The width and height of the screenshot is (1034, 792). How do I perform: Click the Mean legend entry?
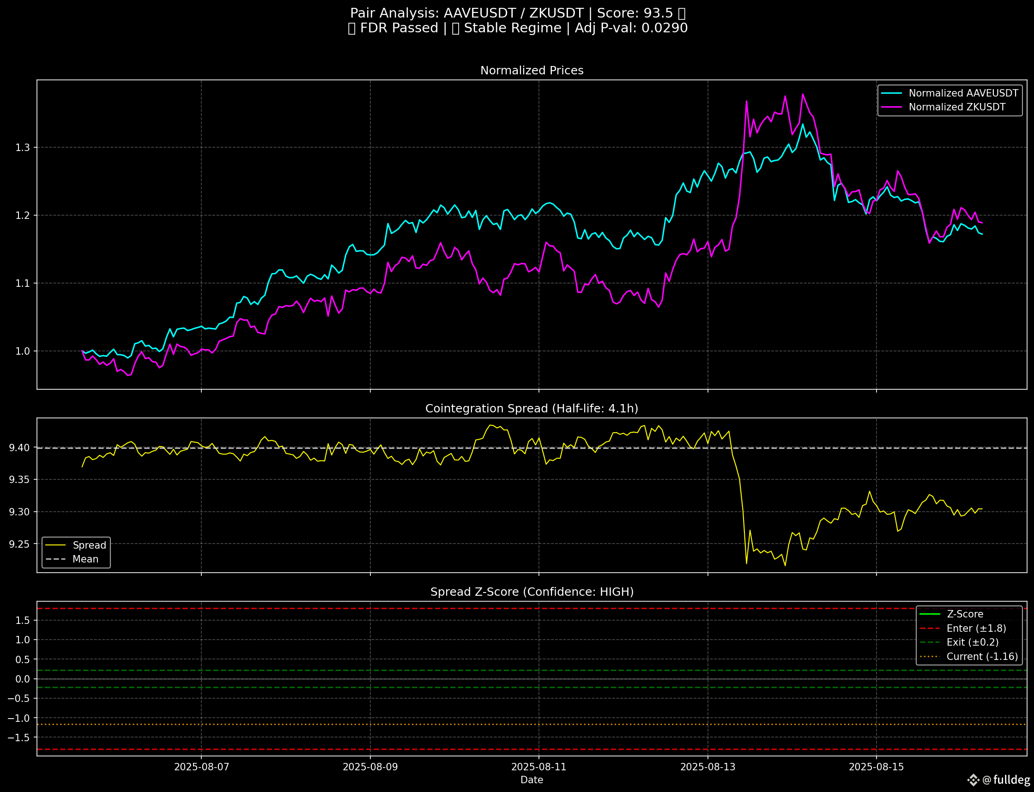pyautogui.click(x=85, y=559)
